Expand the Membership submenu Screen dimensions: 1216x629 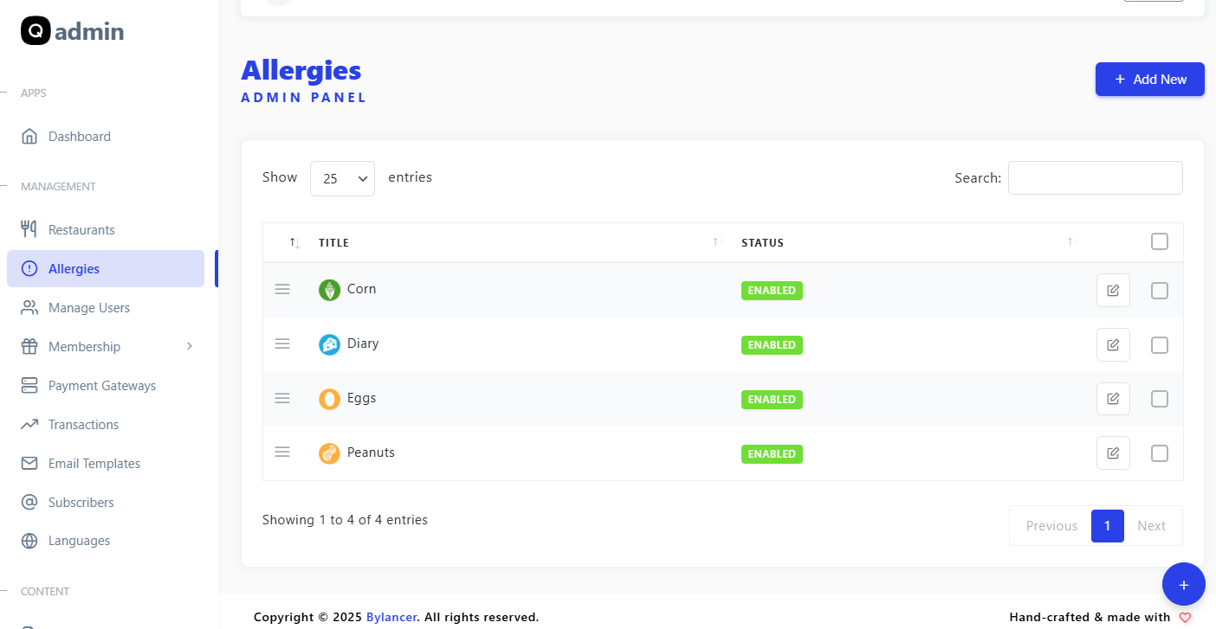click(106, 347)
